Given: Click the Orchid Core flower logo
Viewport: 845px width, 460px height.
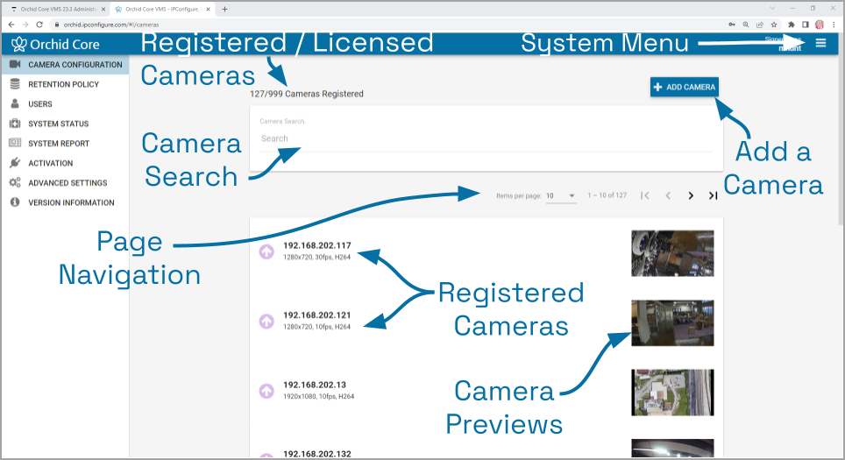Looking at the screenshot, I should (x=19, y=44).
